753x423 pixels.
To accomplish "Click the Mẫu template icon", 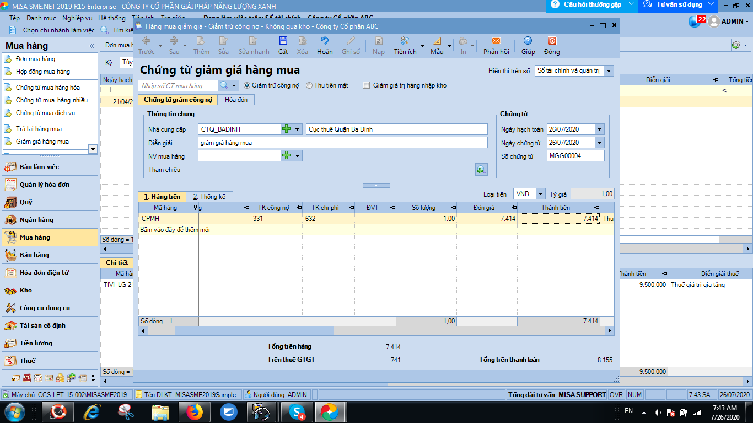I will pos(437,41).
